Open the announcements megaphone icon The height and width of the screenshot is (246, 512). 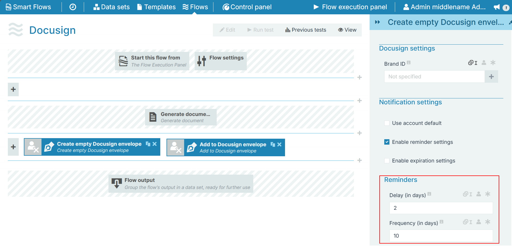[x=497, y=7]
